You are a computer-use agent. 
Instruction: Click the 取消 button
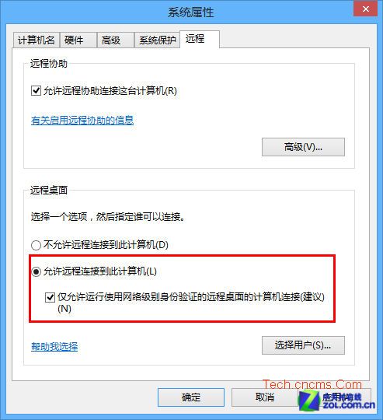[264, 397]
